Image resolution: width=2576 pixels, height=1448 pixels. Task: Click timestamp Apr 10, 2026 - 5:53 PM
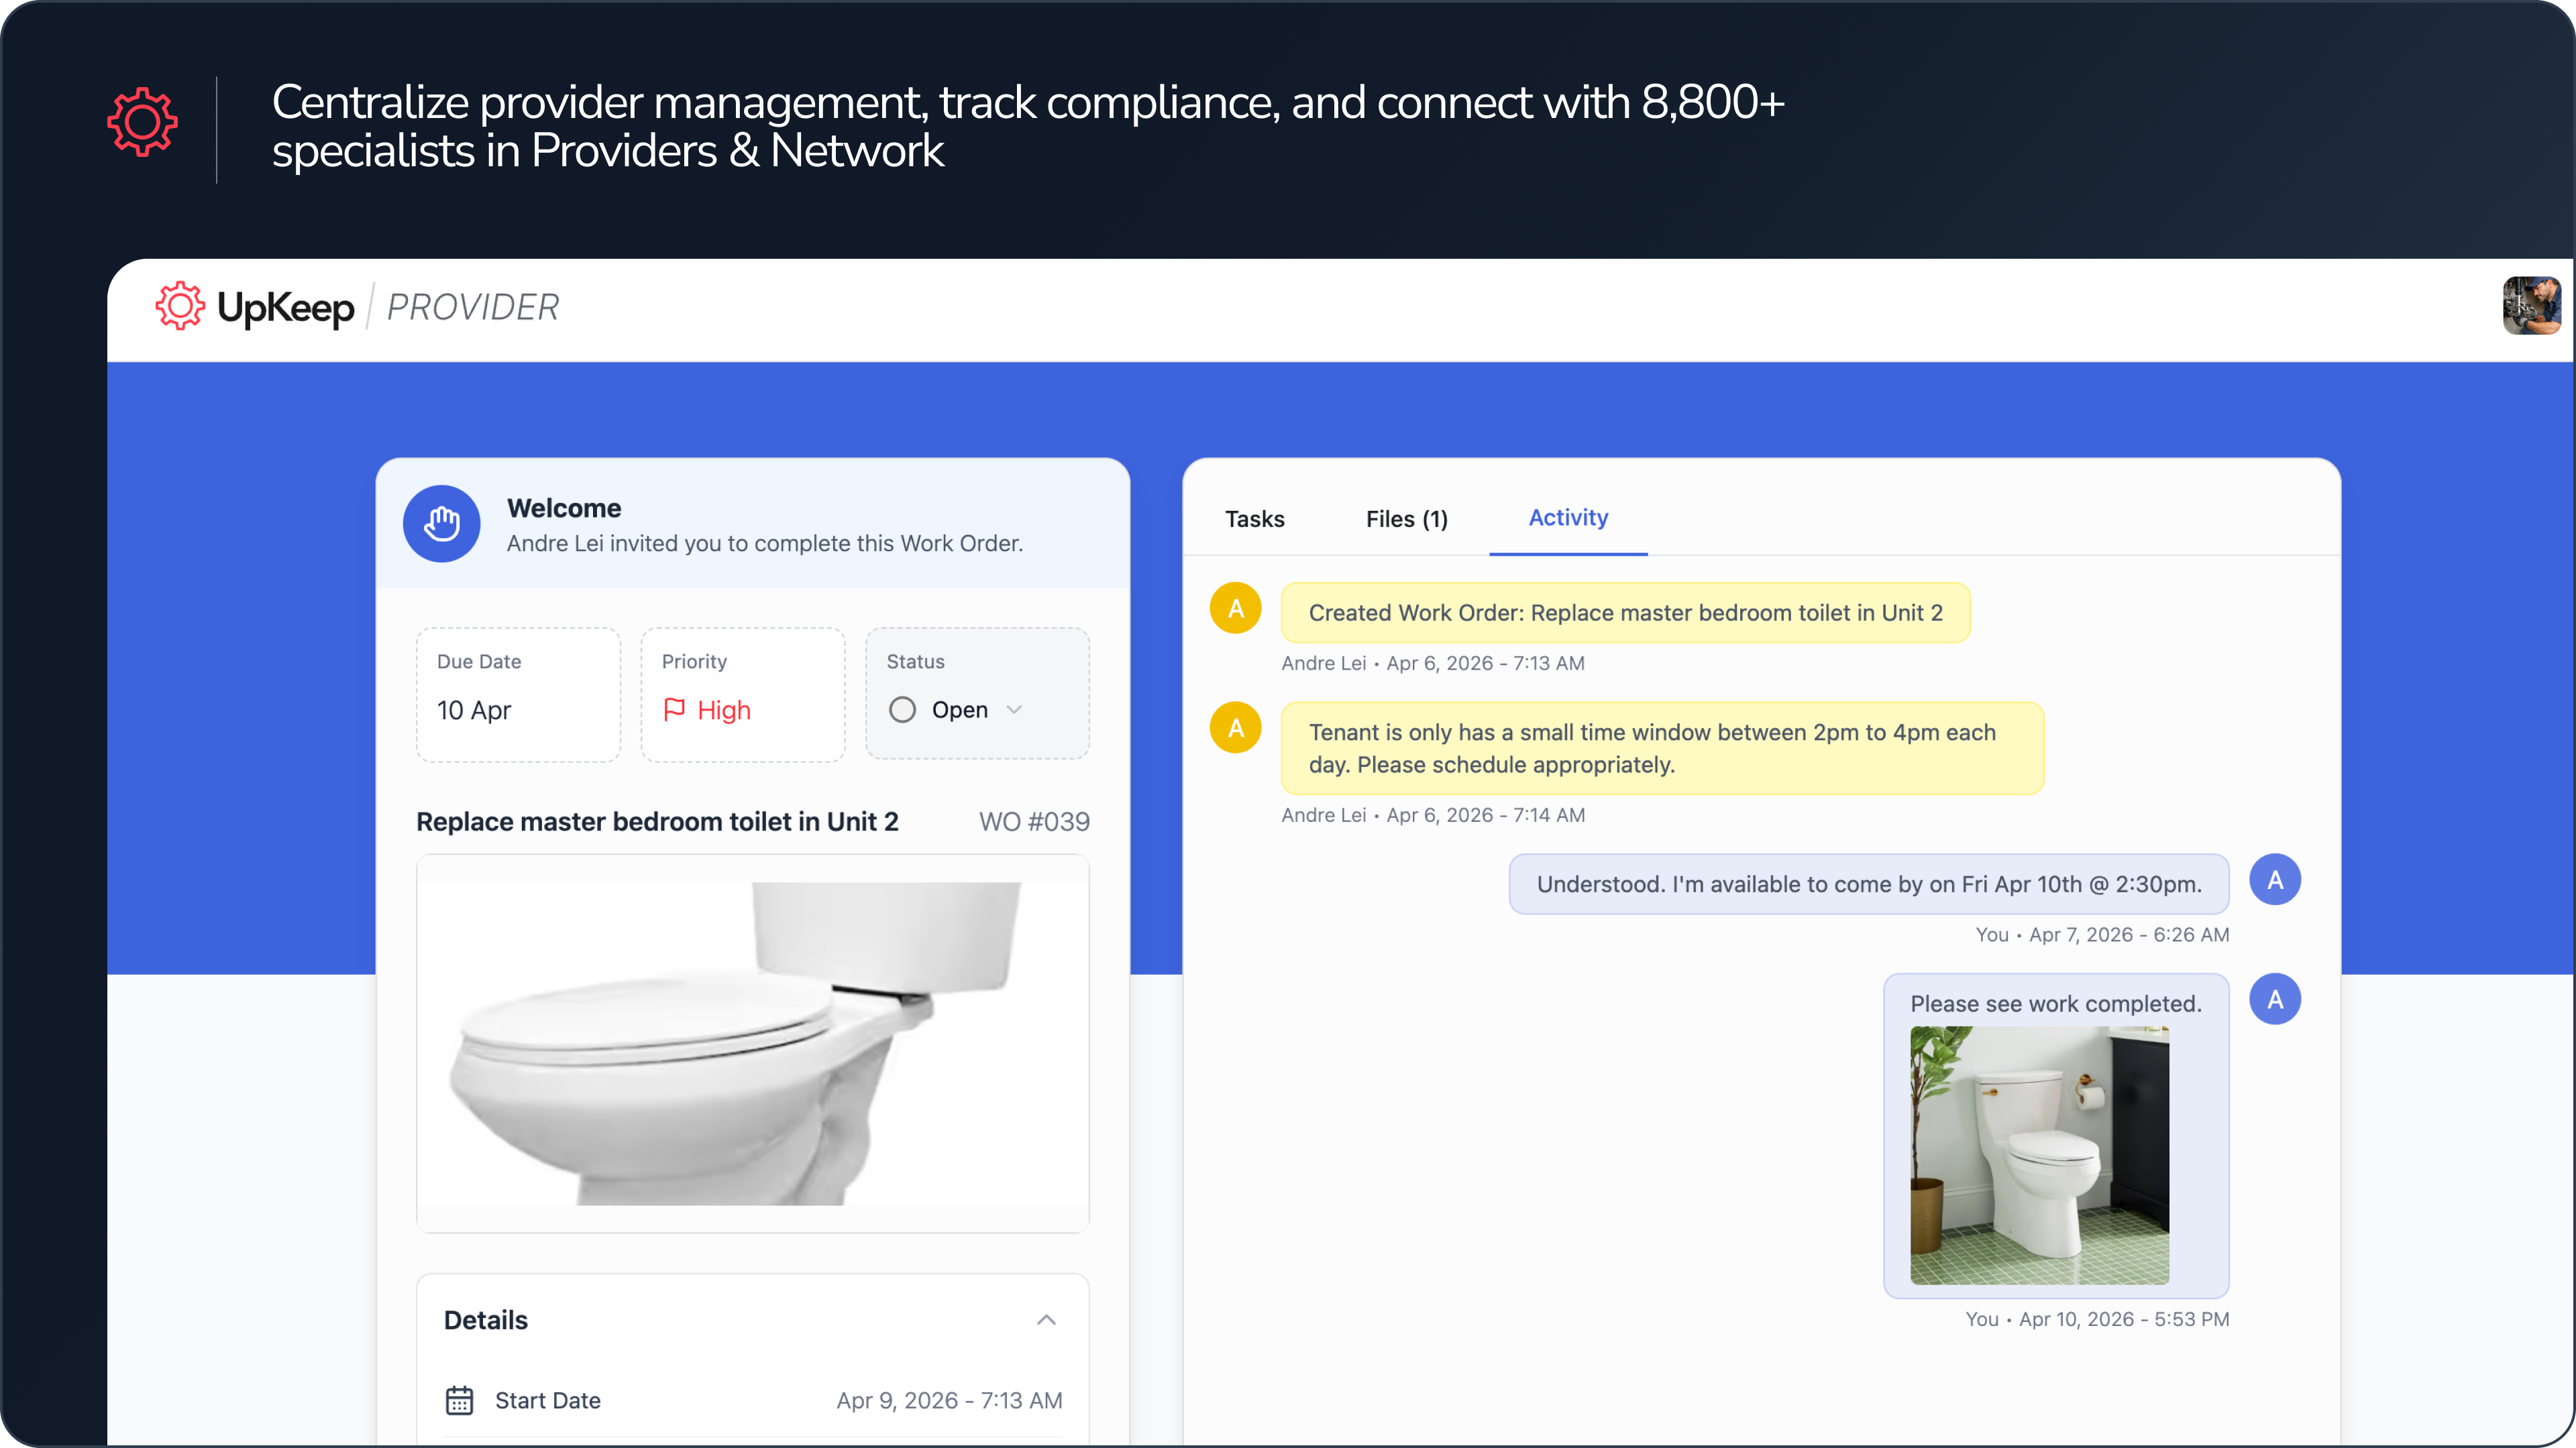[2124, 1319]
